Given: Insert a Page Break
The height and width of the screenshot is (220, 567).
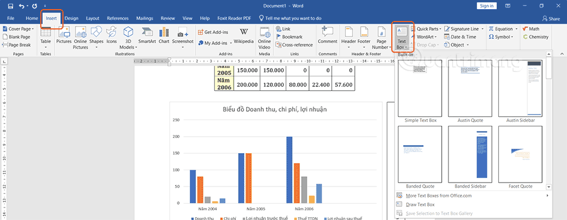Looking at the screenshot, I should tap(16, 45).
